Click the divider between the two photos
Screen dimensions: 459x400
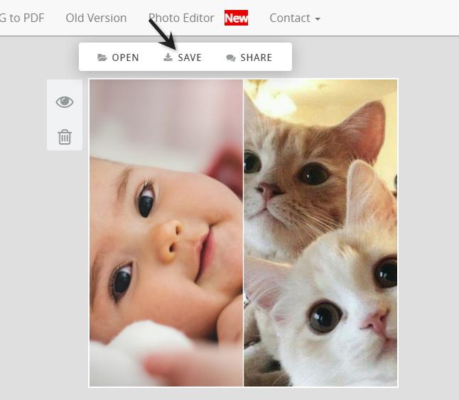244,233
